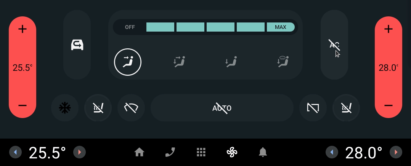Viewport: 411px width, 166px height.
Task: Select face-level airflow mode
Action: pyautogui.click(x=128, y=62)
